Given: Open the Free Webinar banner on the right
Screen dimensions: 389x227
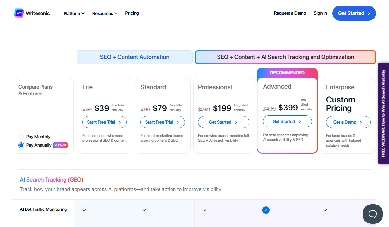Looking at the screenshot, I should tap(384, 113).
